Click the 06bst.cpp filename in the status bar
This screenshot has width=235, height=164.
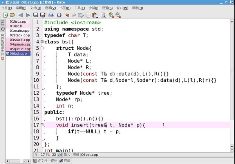90,155
